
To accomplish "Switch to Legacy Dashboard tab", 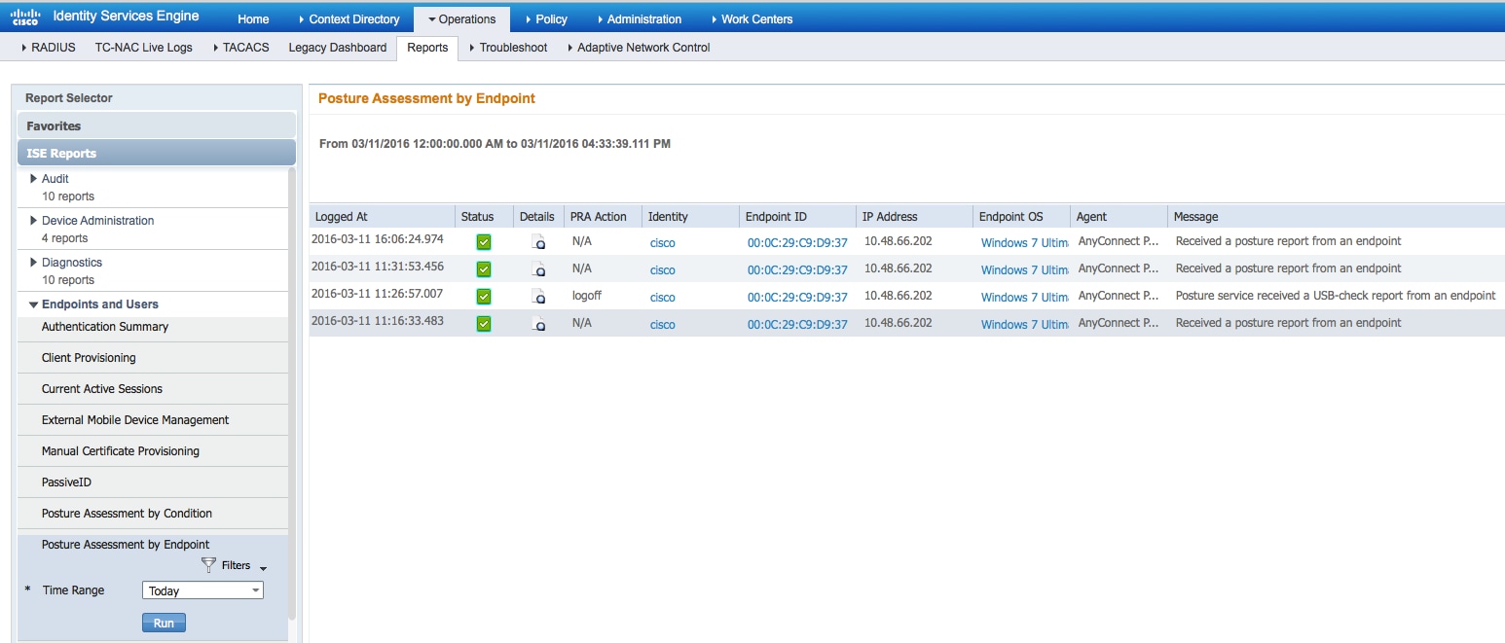I will coord(337,47).
